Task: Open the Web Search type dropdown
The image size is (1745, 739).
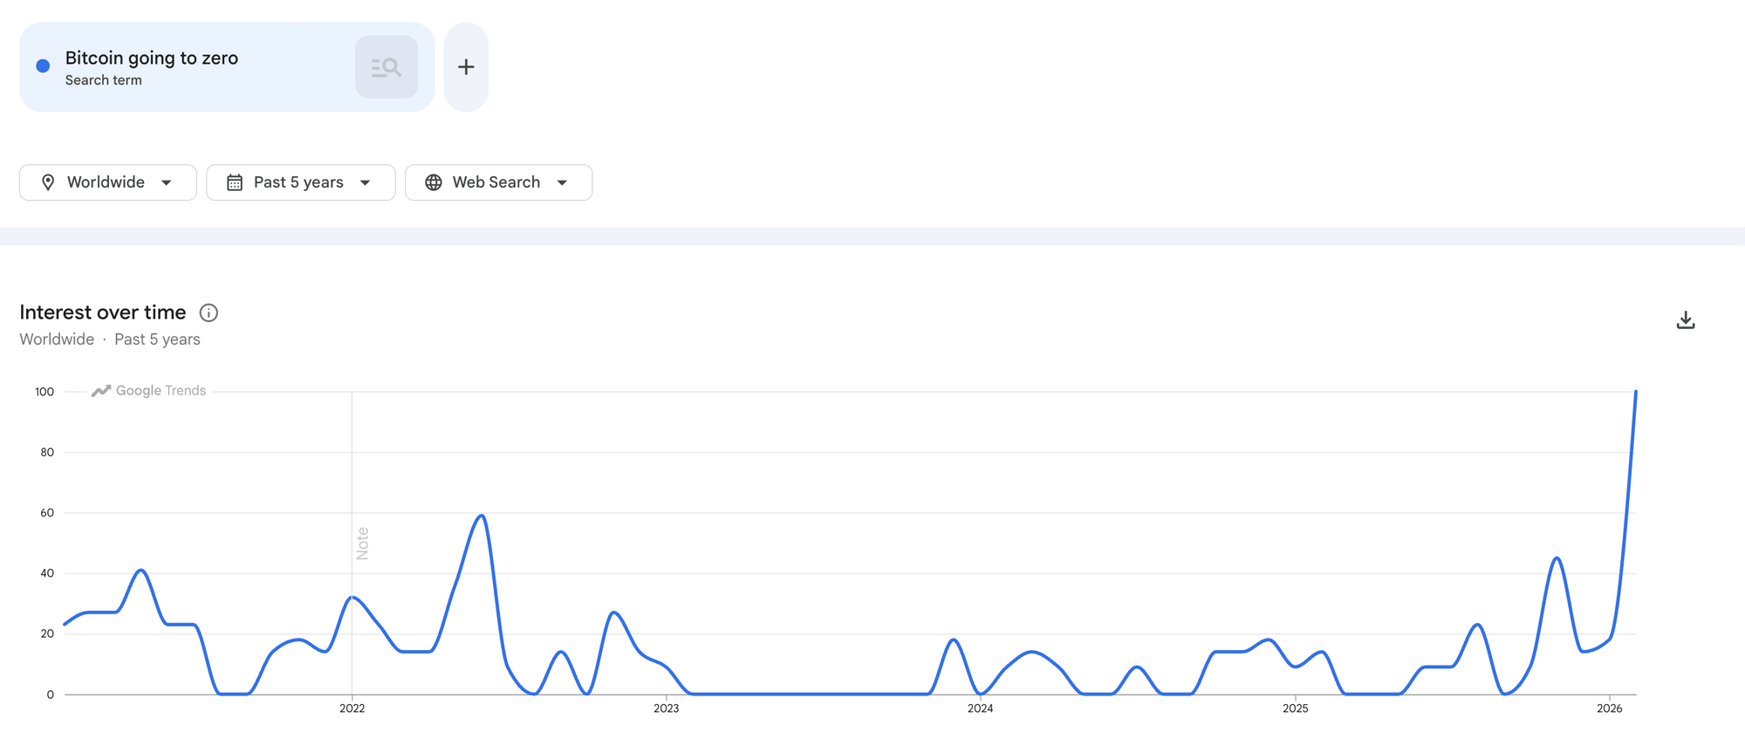Action: pos(563,182)
